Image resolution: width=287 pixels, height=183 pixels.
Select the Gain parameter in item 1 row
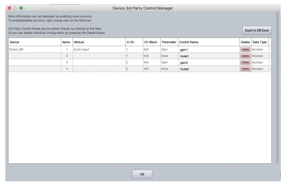[x=169, y=50]
